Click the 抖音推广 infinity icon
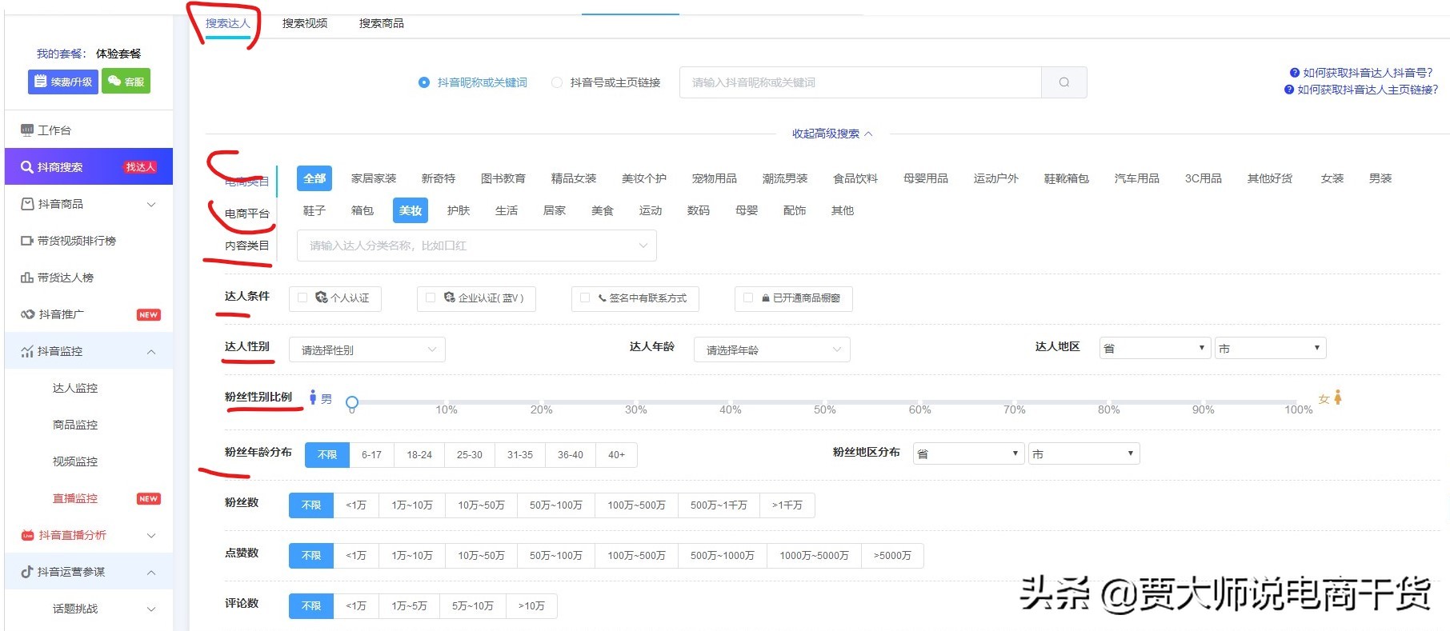The height and width of the screenshot is (631, 1450). pyautogui.click(x=27, y=314)
